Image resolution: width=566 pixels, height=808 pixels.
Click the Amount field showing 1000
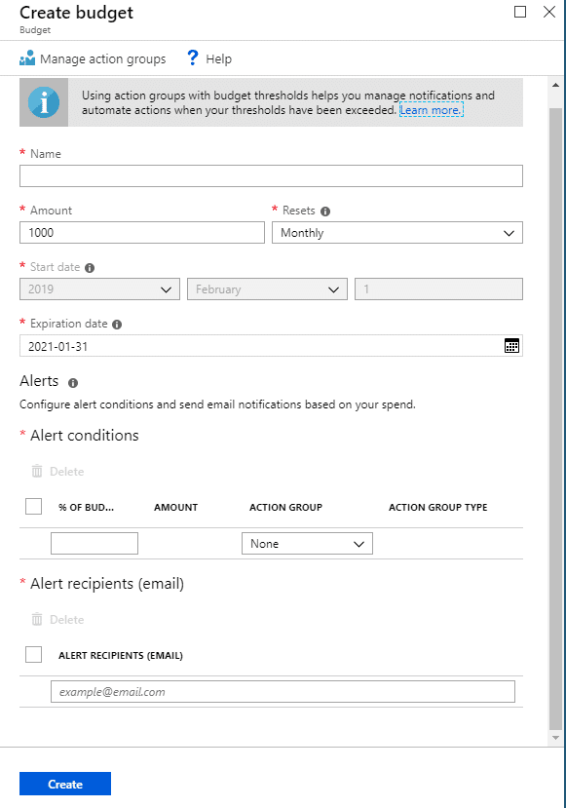[142, 232]
